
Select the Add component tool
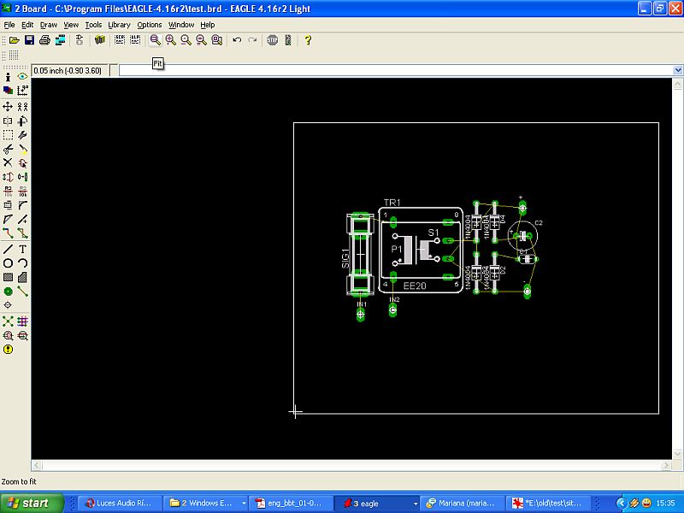point(23,163)
